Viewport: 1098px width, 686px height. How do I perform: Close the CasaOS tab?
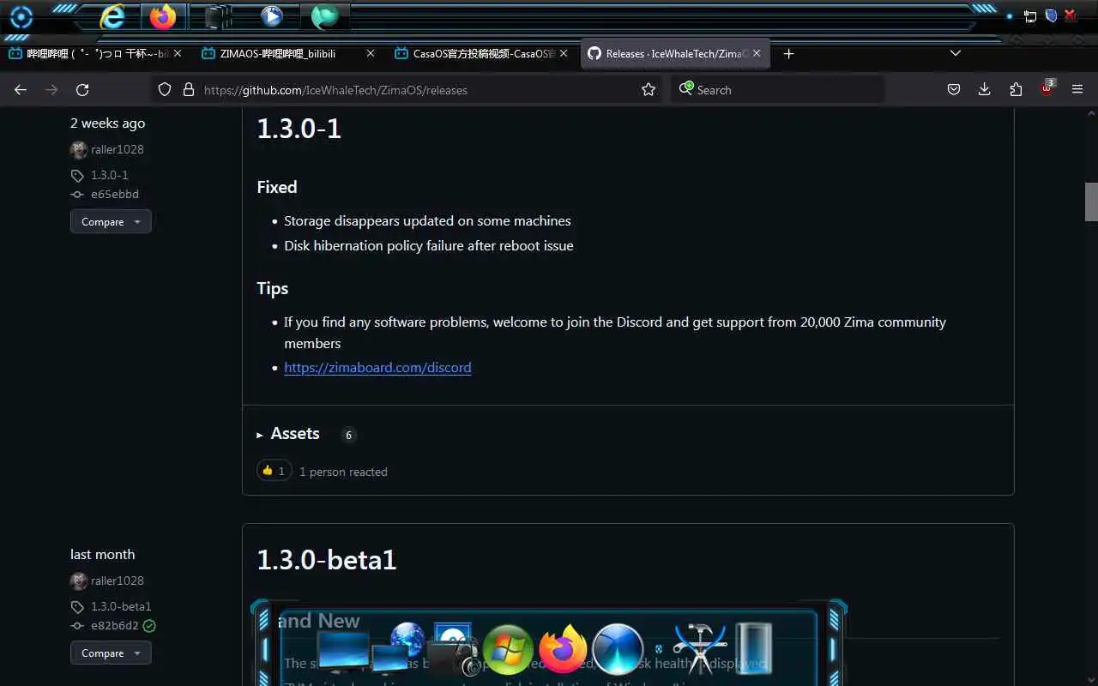click(564, 53)
